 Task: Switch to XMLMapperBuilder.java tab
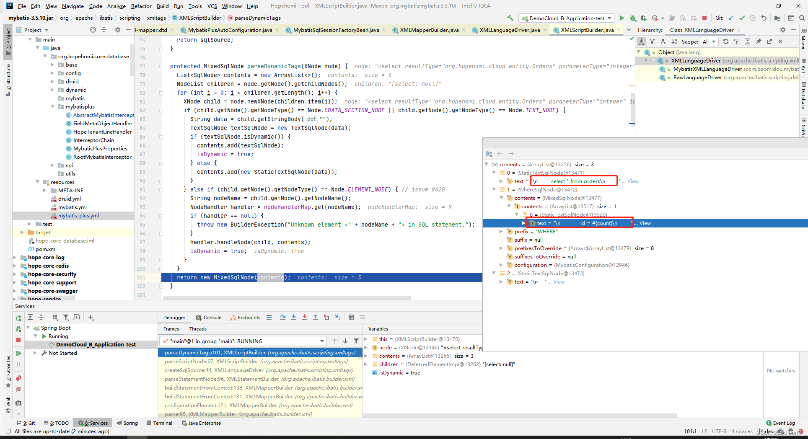(429, 30)
